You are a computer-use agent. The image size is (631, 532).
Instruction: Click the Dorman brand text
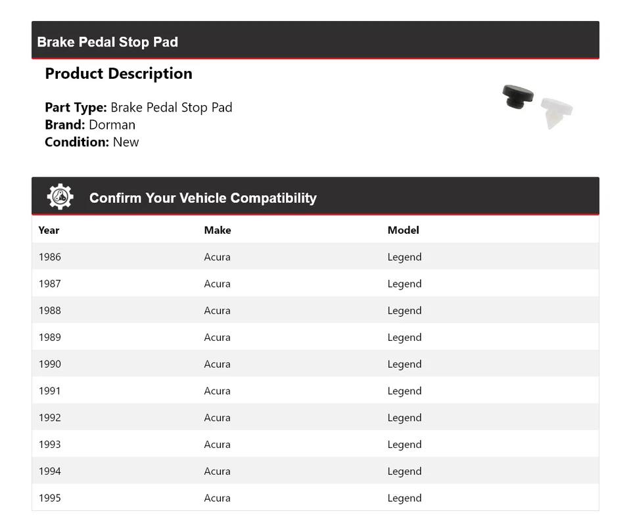click(112, 125)
